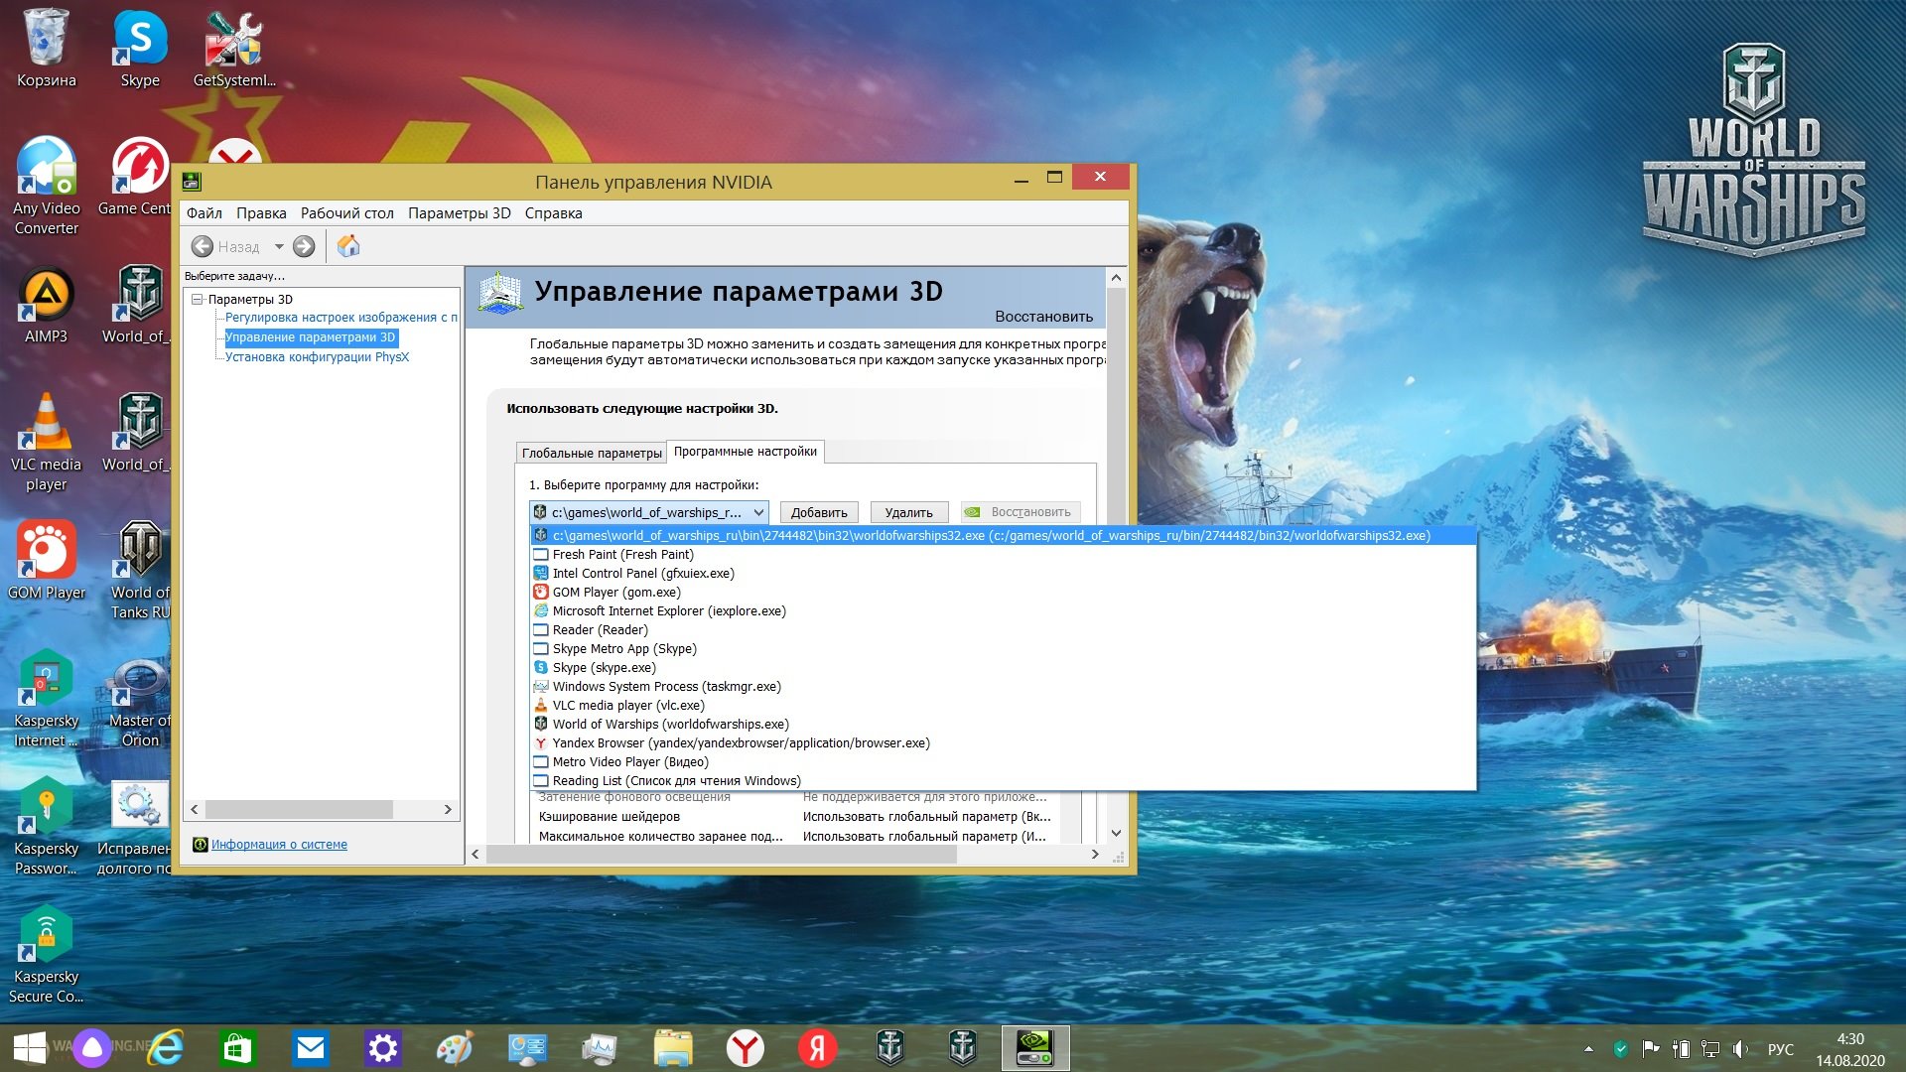The height and width of the screenshot is (1072, 1906).
Task: Click NVIDIA Control Panel taskbar icon
Action: tap(1035, 1047)
